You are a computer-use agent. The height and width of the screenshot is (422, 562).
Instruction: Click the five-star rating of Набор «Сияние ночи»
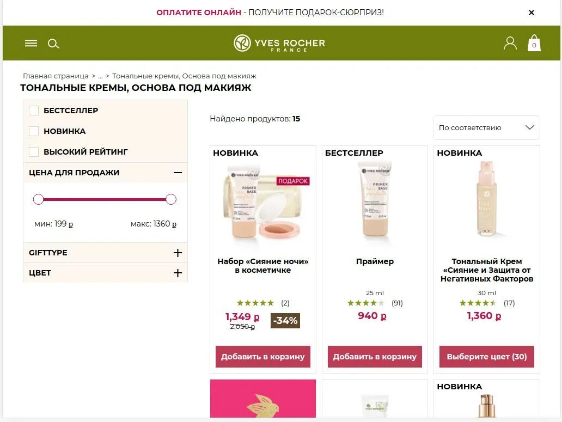pos(255,303)
